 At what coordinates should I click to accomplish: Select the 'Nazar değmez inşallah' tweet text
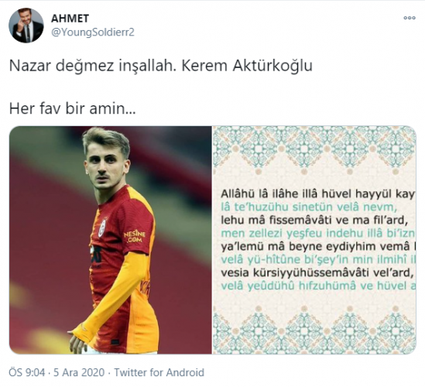coord(91,66)
